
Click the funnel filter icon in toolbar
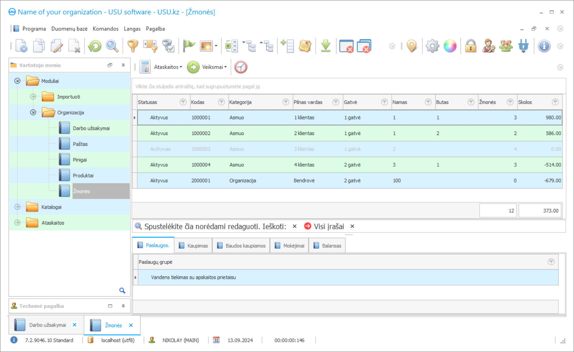133,46
